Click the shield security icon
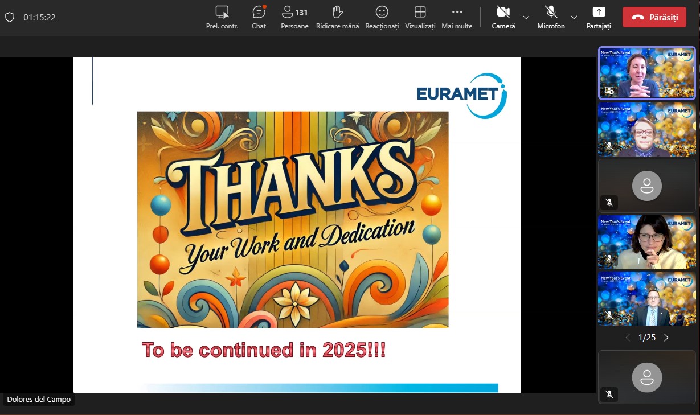700x415 pixels. (10, 17)
